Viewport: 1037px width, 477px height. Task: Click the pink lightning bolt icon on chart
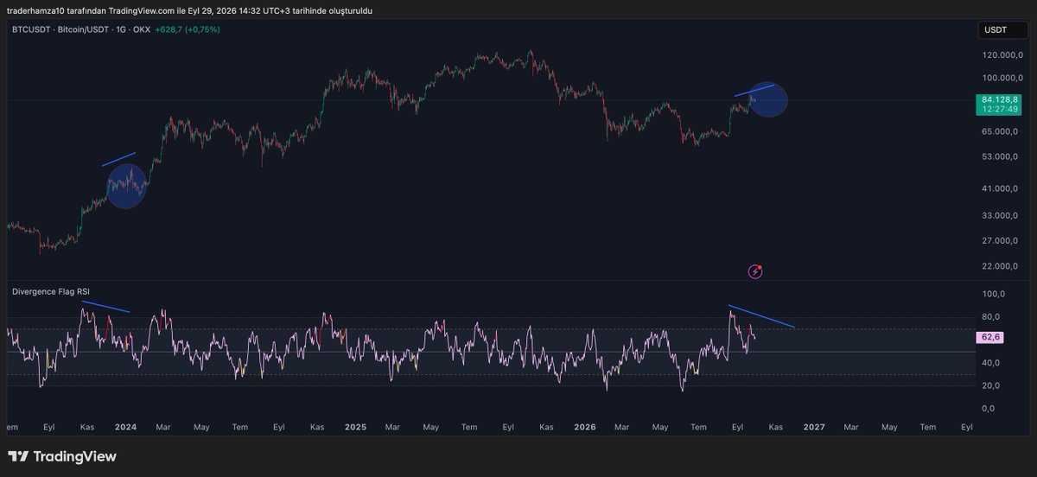(755, 271)
